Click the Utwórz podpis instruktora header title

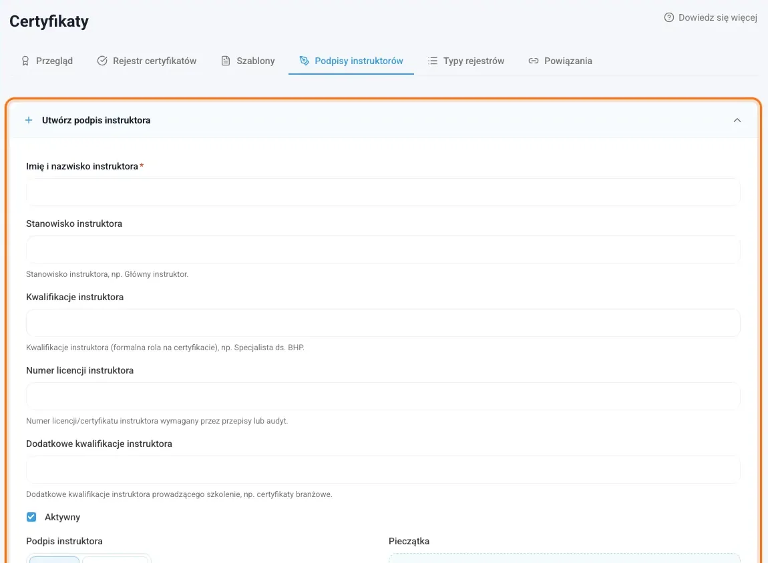click(96, 120)
